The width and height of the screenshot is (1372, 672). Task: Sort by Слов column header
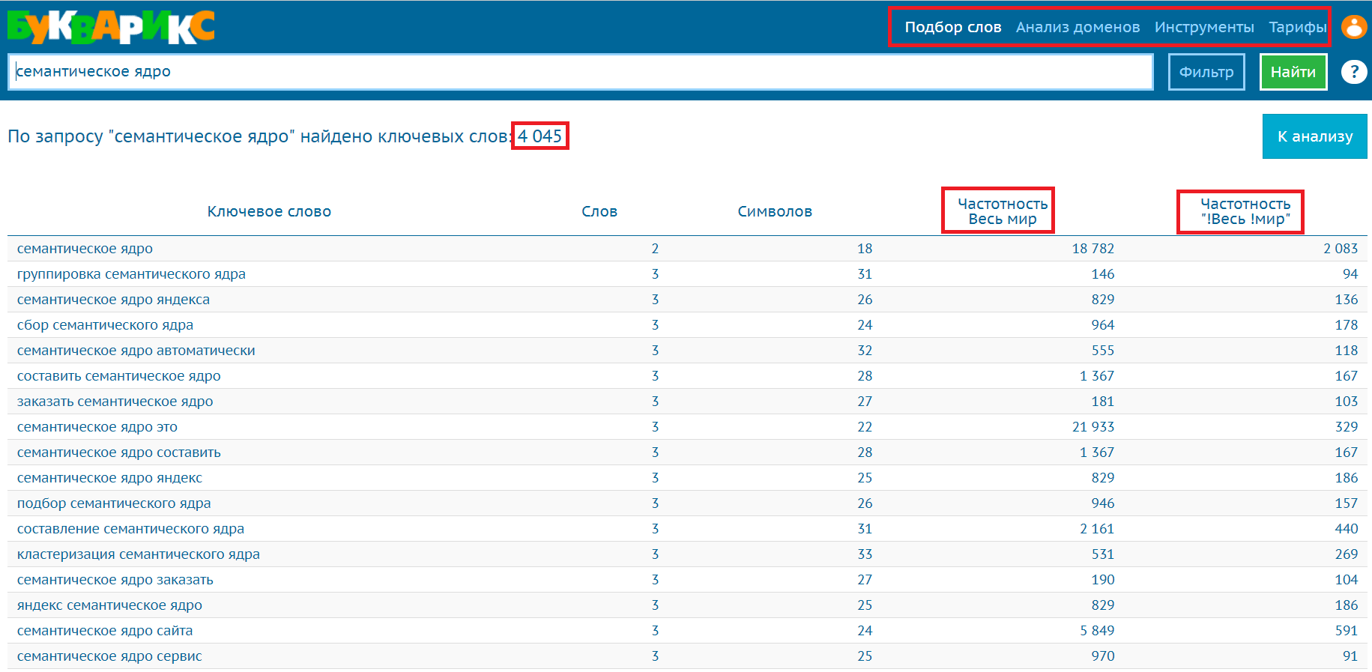pos(599,211)
